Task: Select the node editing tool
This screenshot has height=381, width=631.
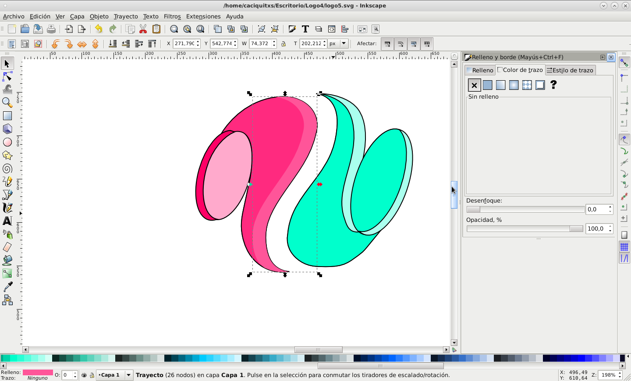Action: pyautogui.click(x=7, y=77)
